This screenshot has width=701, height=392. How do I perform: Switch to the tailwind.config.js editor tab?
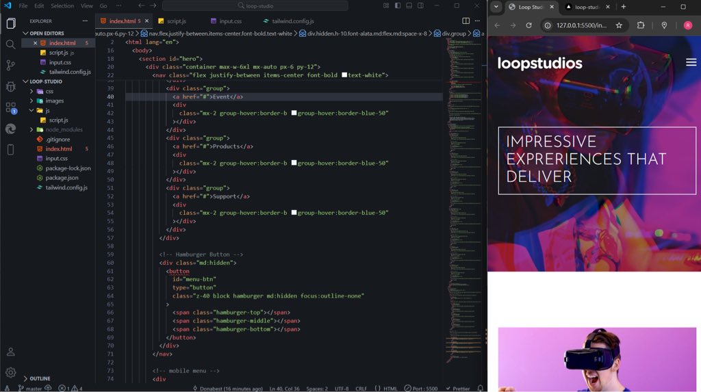pos(293,21)
